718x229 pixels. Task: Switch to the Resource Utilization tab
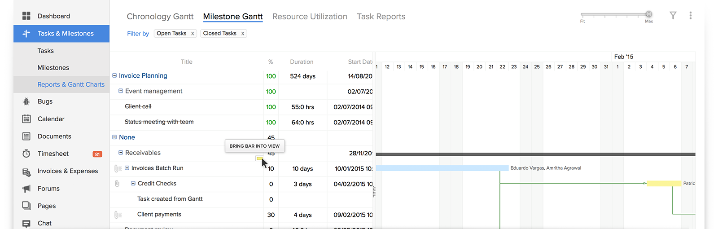click(310, 17)
